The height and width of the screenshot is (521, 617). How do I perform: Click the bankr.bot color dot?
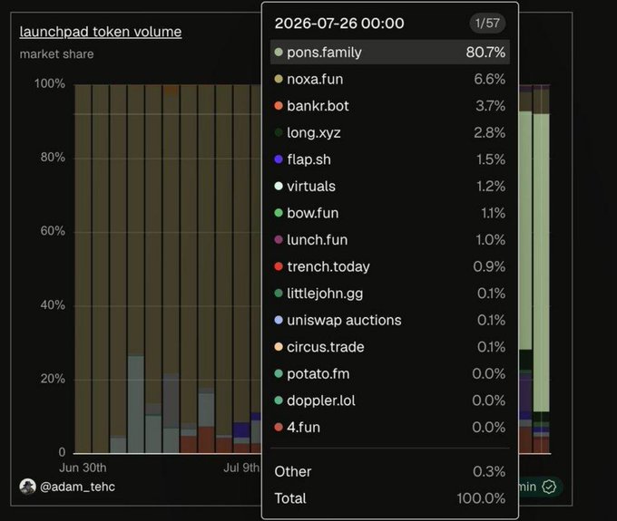click(x=279, y=106)
